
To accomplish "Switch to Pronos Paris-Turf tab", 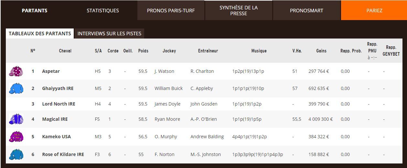I will point(171,10).
